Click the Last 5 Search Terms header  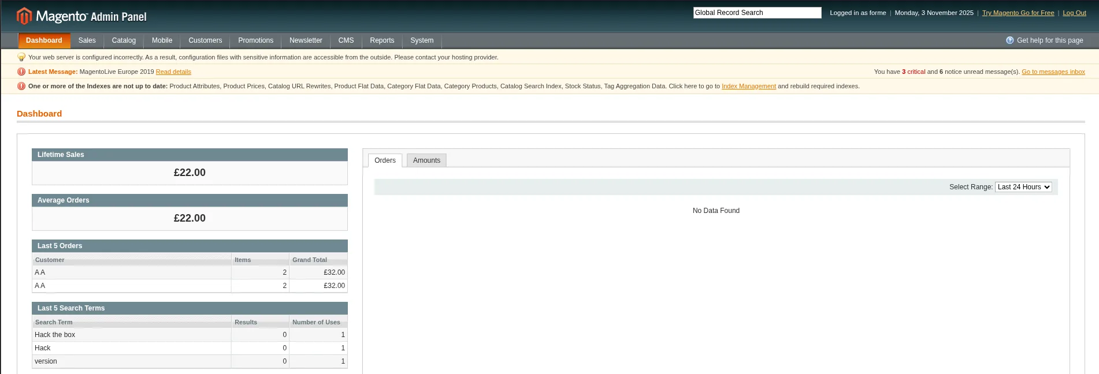[x=190, y=308]
